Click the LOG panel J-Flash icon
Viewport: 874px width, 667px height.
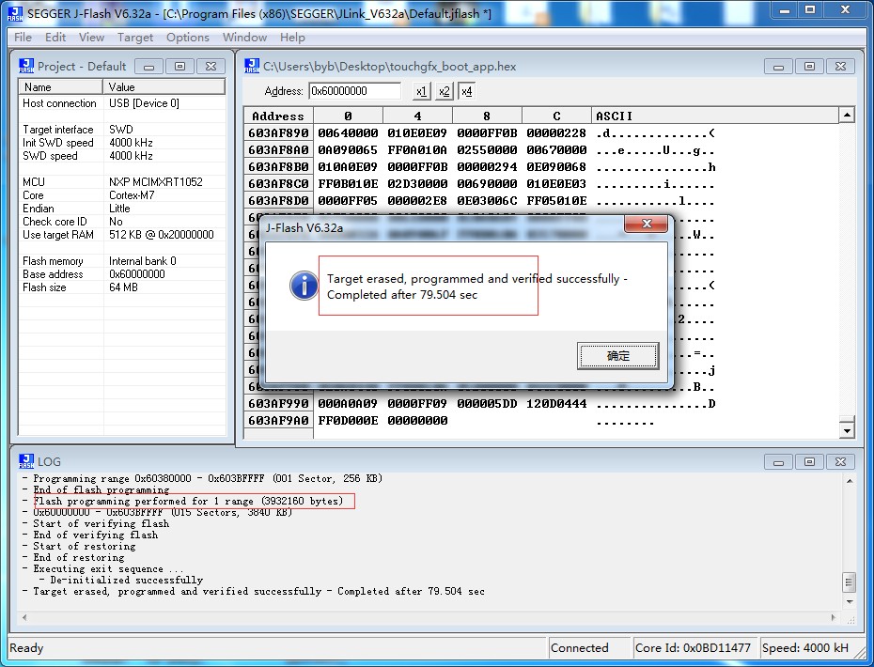(x=26, y=461)
